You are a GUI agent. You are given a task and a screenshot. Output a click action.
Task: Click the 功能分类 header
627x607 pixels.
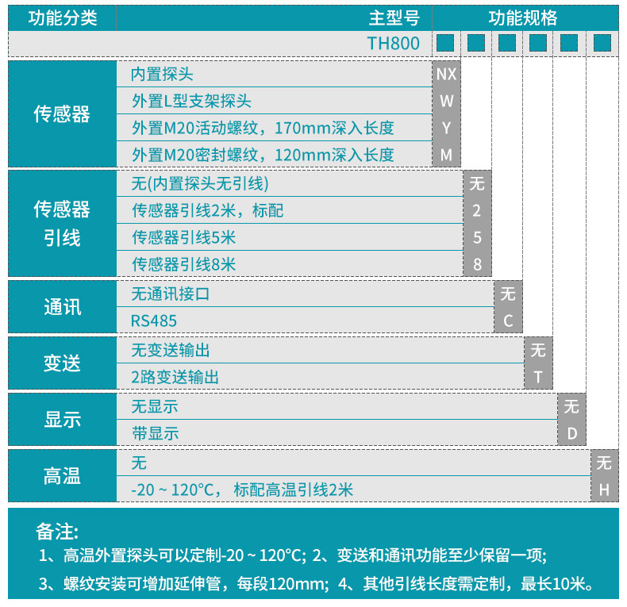point(62,18)
